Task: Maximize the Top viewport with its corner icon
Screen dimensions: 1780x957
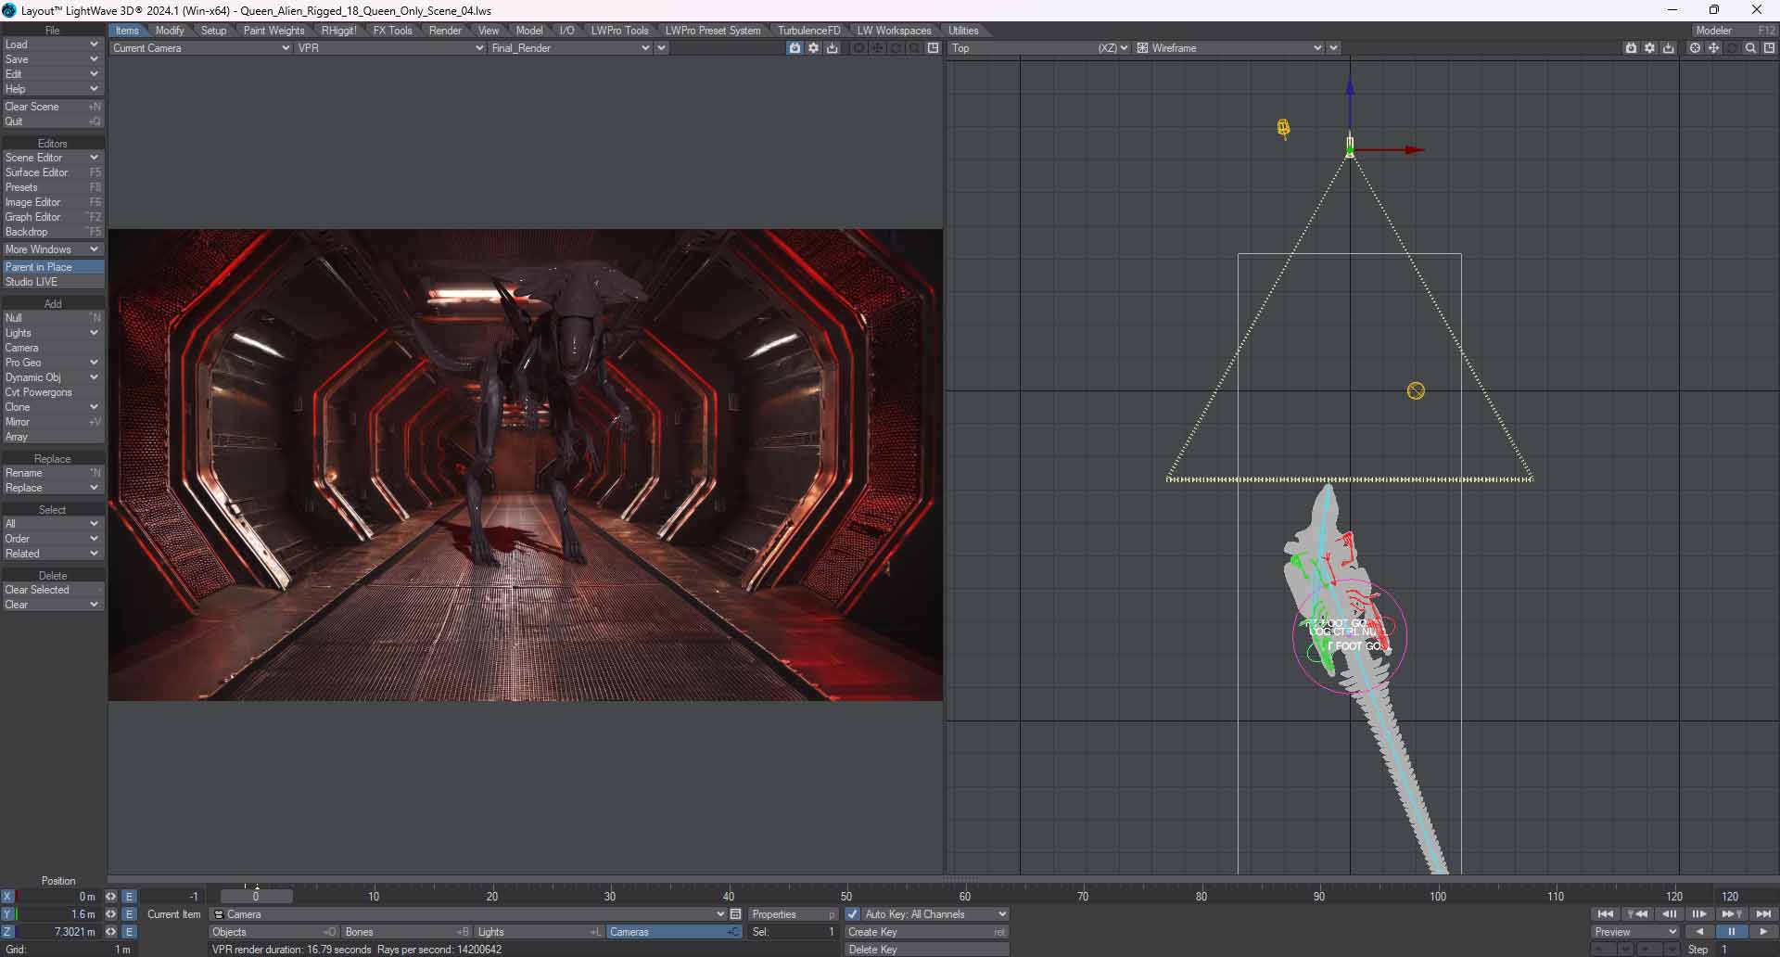Action: 1769,48
